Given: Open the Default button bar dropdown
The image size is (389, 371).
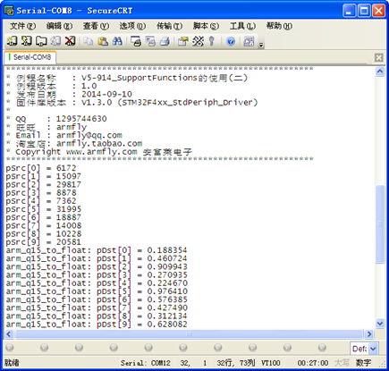Looking at the screenshot, I should click(373, 348).
